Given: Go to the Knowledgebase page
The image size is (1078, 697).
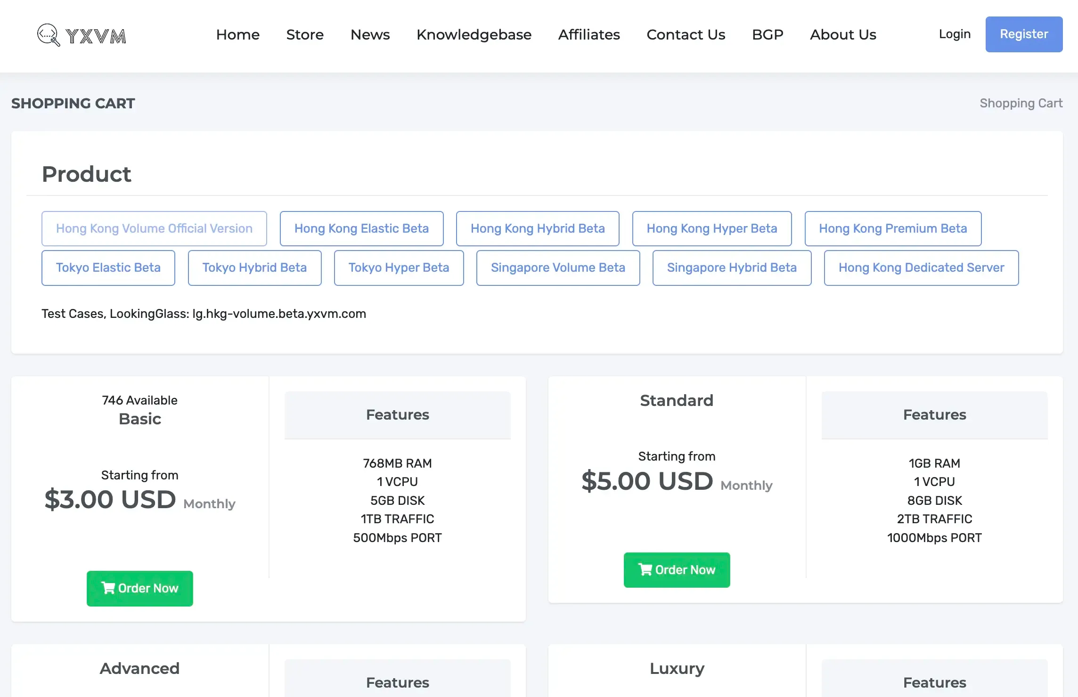Looking at the screenshot, I should coord(474,34).
